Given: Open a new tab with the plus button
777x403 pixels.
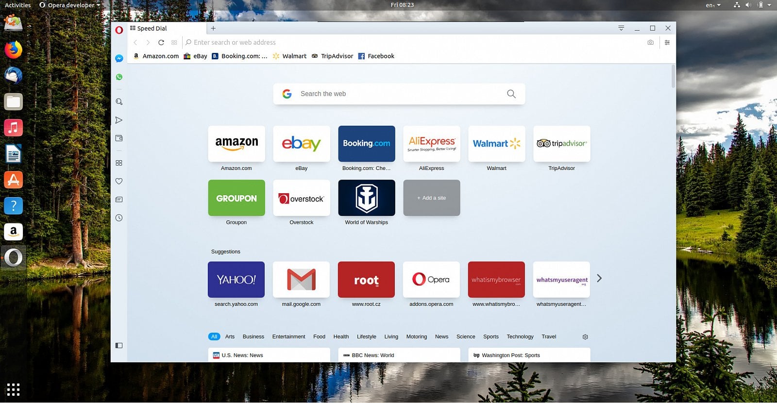Looking at the screenshot, I should pyautogui.click(x=213, y=28).
